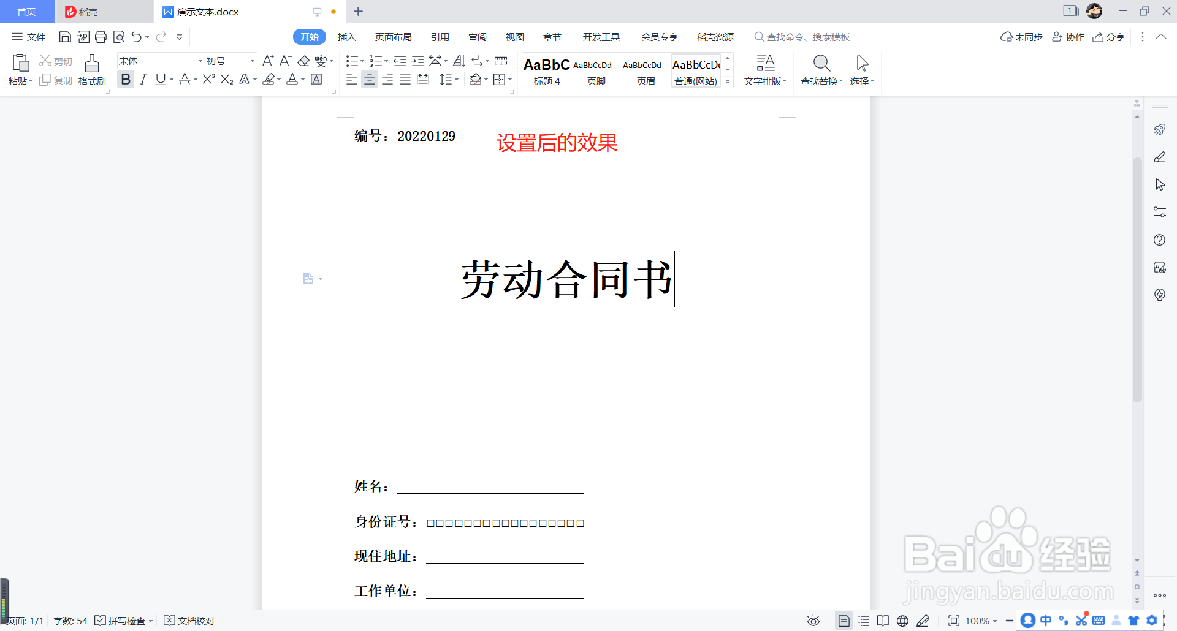
Task: Click the Sort icon
Action: tap(459, 61)
